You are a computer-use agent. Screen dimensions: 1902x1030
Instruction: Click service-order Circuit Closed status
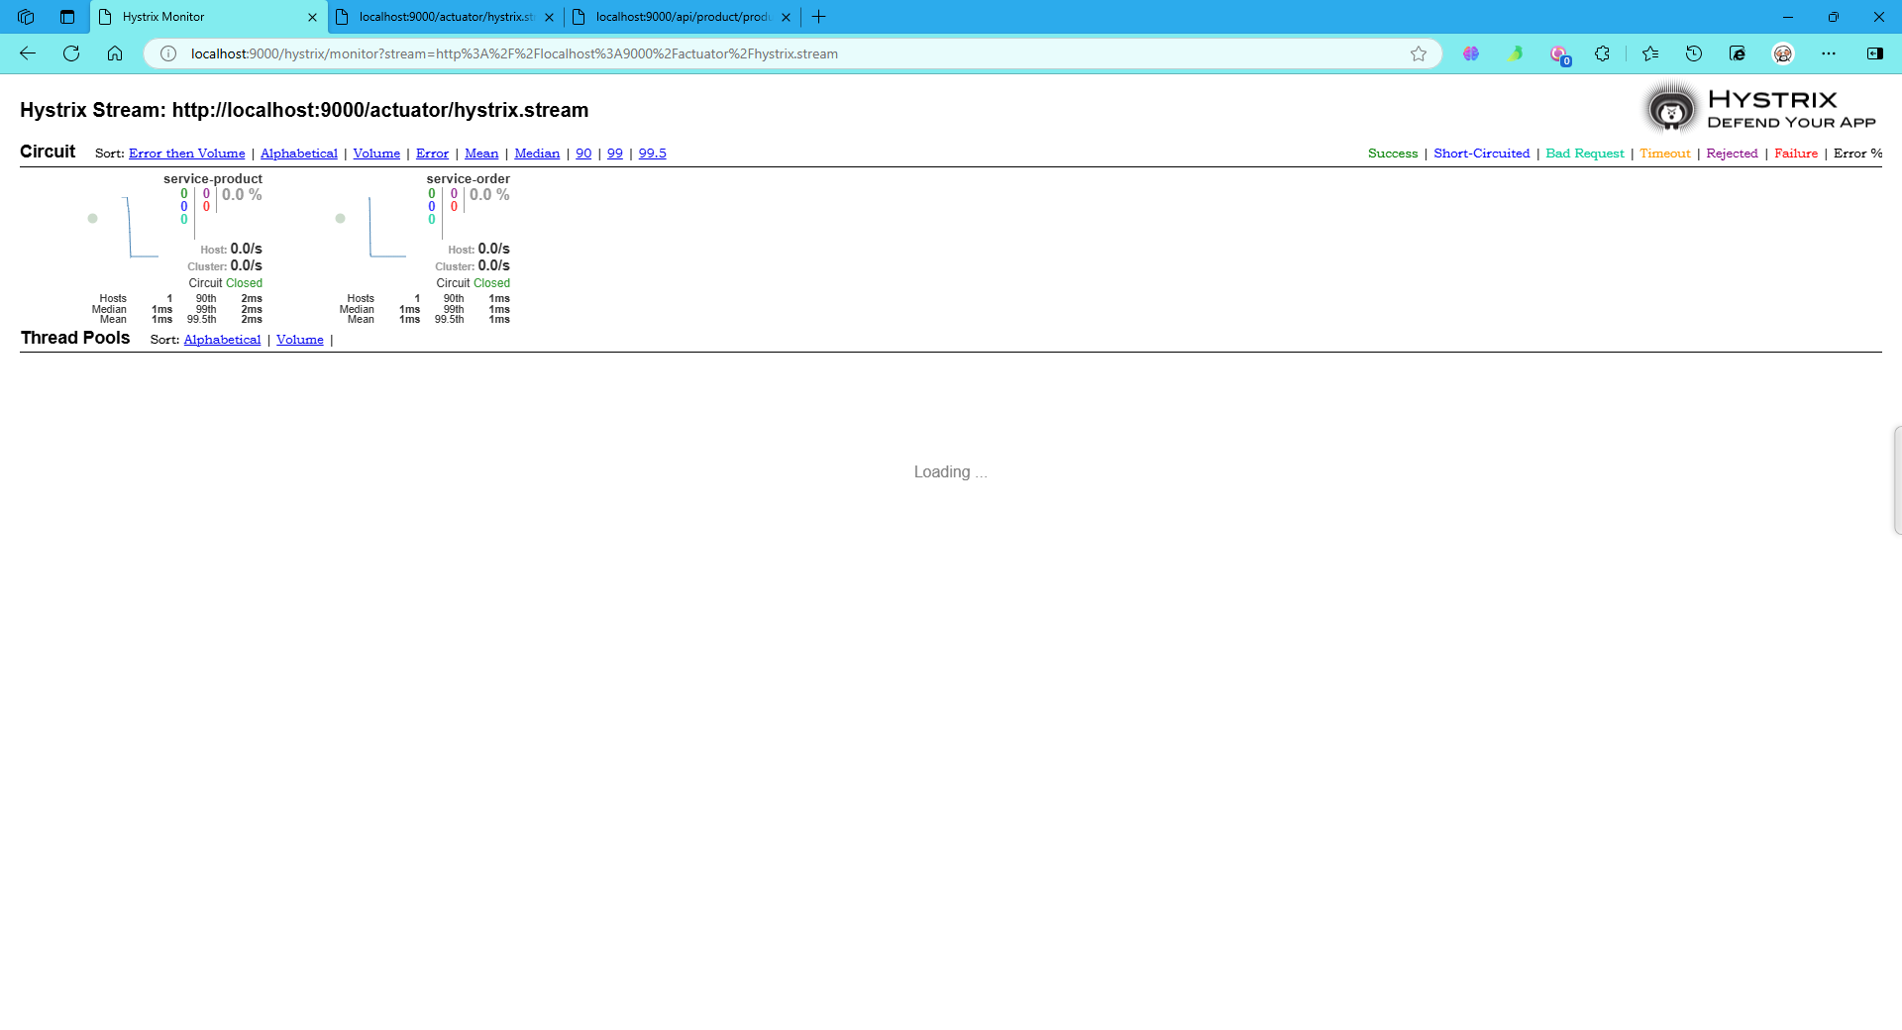point(474,283)
